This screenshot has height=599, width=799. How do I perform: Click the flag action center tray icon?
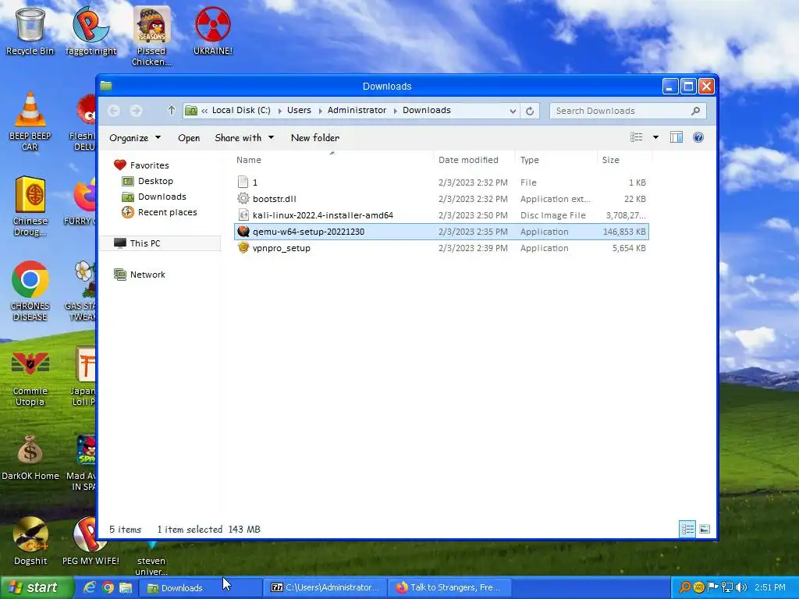(713, 587)
